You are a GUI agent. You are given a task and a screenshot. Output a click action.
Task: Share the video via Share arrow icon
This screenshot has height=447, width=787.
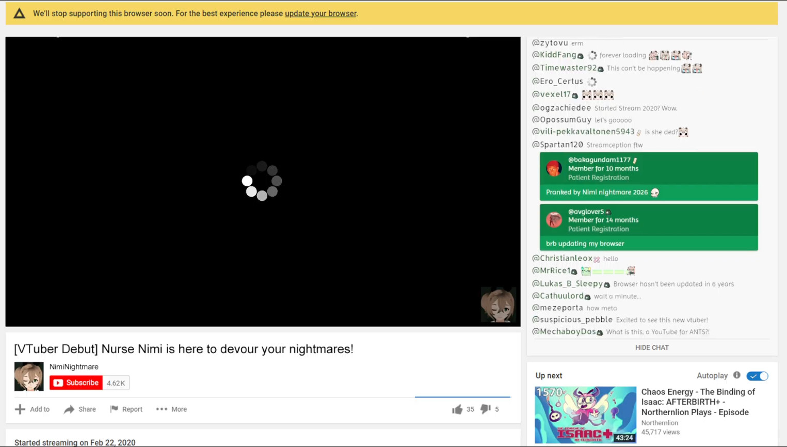click(69, 409)
